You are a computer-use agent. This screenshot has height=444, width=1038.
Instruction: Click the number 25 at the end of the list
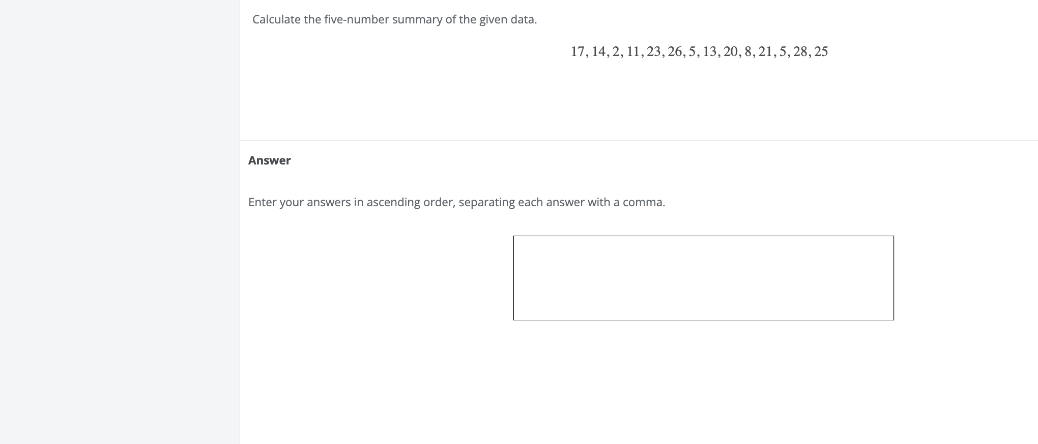[821, 51]
